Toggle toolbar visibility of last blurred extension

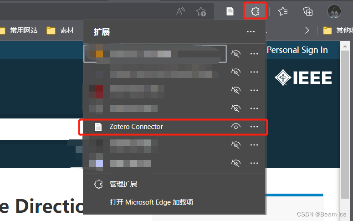(x=235, y=163)
